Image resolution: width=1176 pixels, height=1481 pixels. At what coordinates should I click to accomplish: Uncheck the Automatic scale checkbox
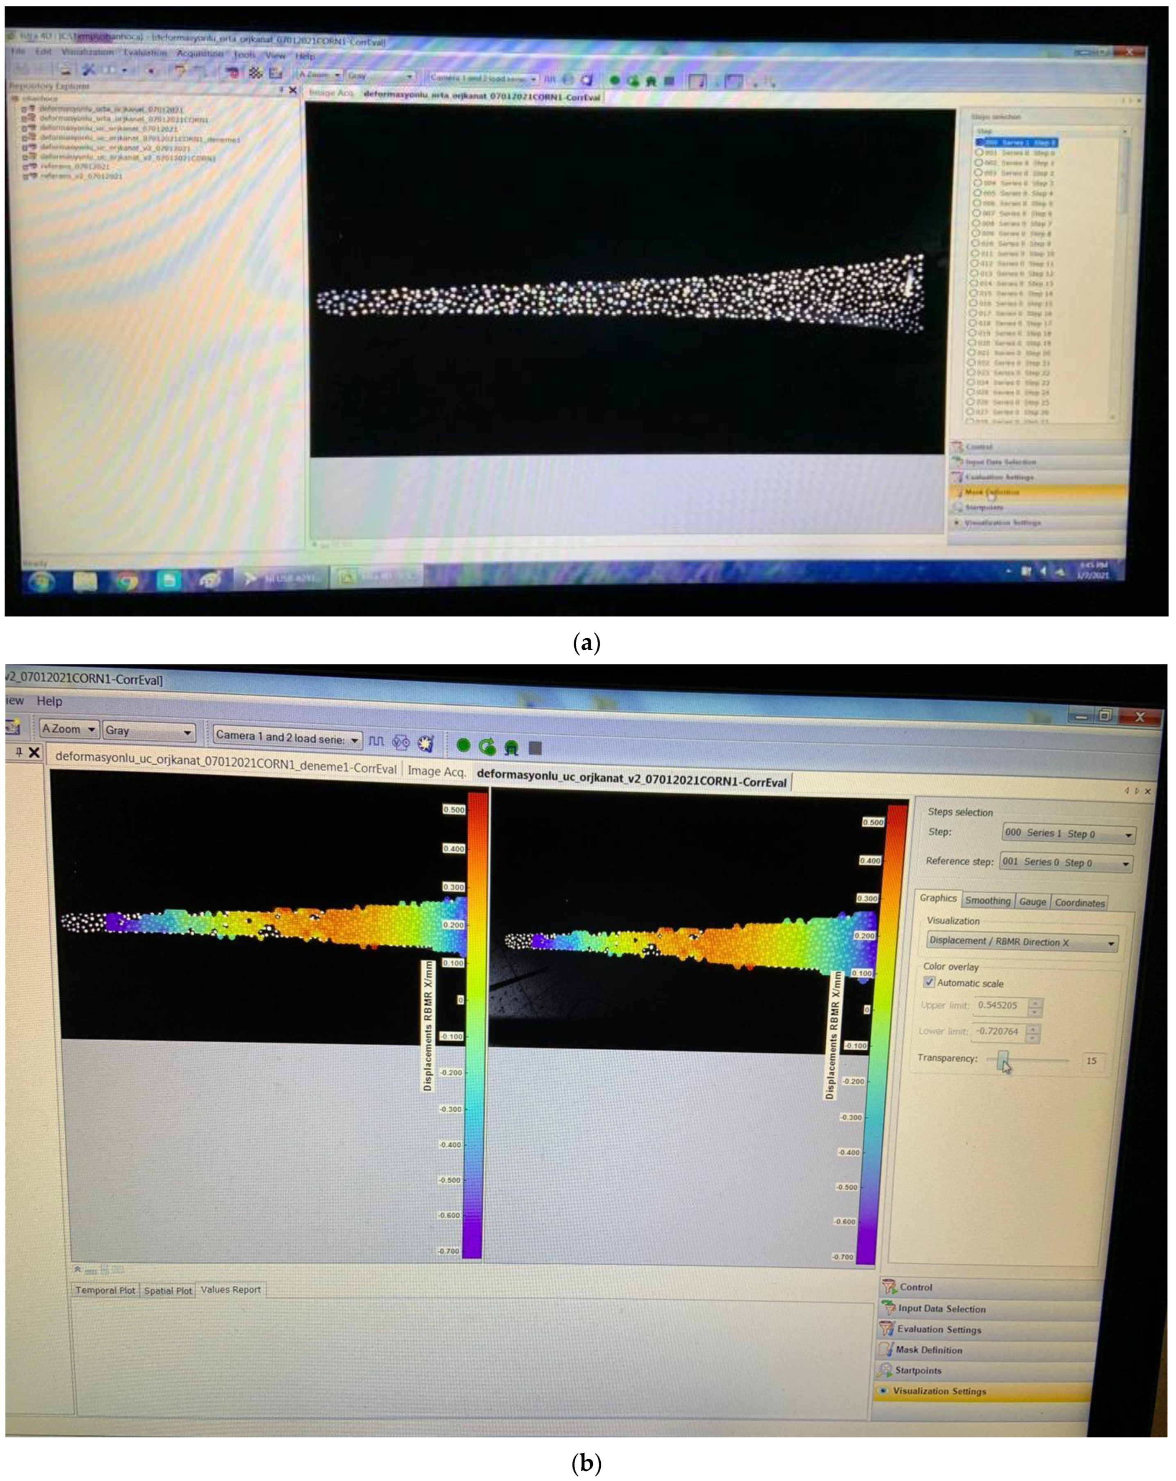[929, 982]
